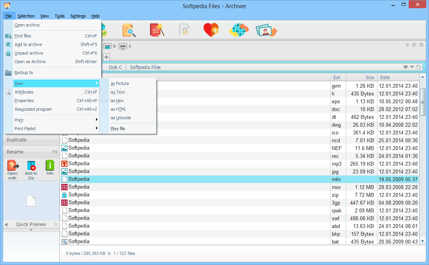Click the bat file gear icon
Viewport: 429px width, 265px height.
point(64,242)
